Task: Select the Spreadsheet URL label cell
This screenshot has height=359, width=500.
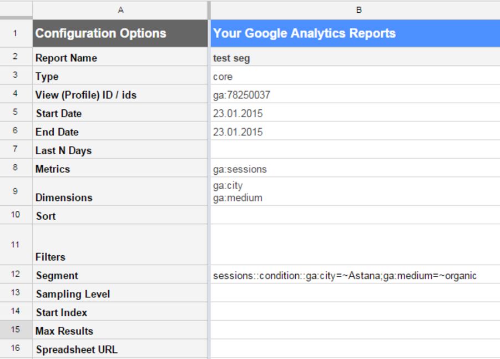Action: (x=120, y=350)
